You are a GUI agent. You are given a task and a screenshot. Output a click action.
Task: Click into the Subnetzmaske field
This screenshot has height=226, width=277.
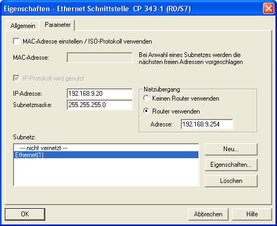(x=100, y=105)
